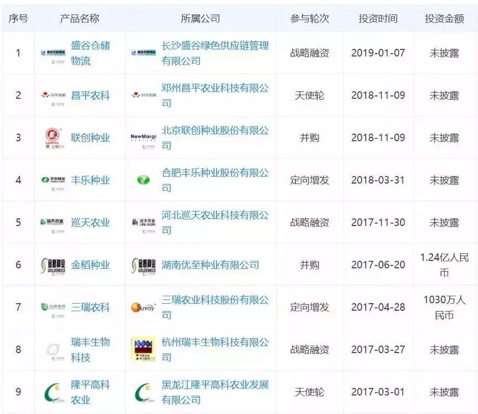This screenshot has width=478, height=414.
Task: Click the 昌平农科 product logo
Action: pyautogui.click(x=53, y=95)
